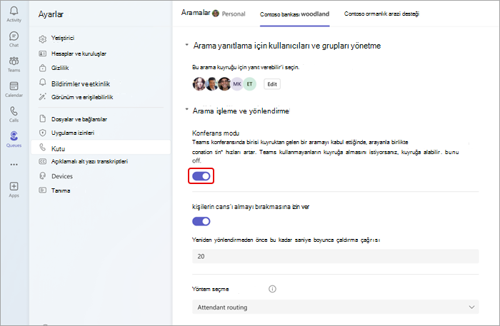Click the bell icon beside Bildirimler ve etkinlik
Viewport: 500px width, 326px height.
42,83
